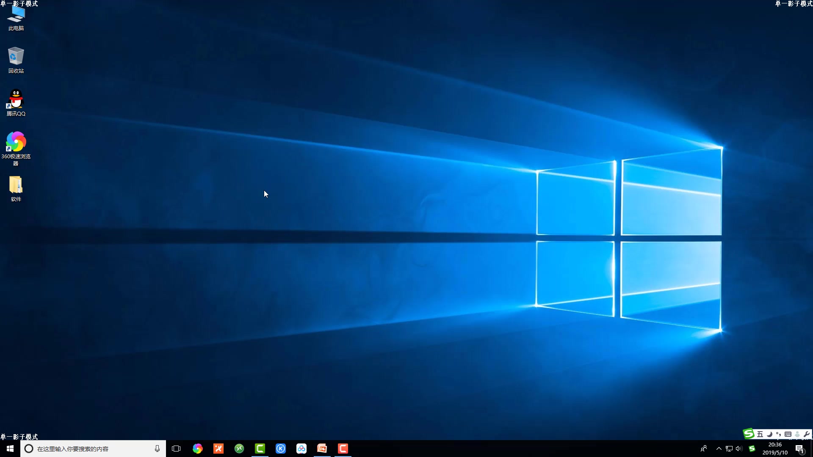Image resolution: width=813 pixels, height=457 pixels.
Task: Open the blue K Kugou taskbar icon
Action: 281,449
